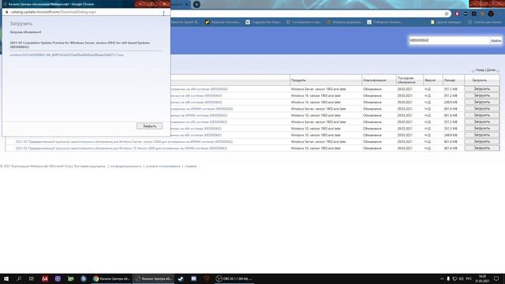Open the справка footer link
Viewport: 505px width, 284px height.
click(190, 166)
